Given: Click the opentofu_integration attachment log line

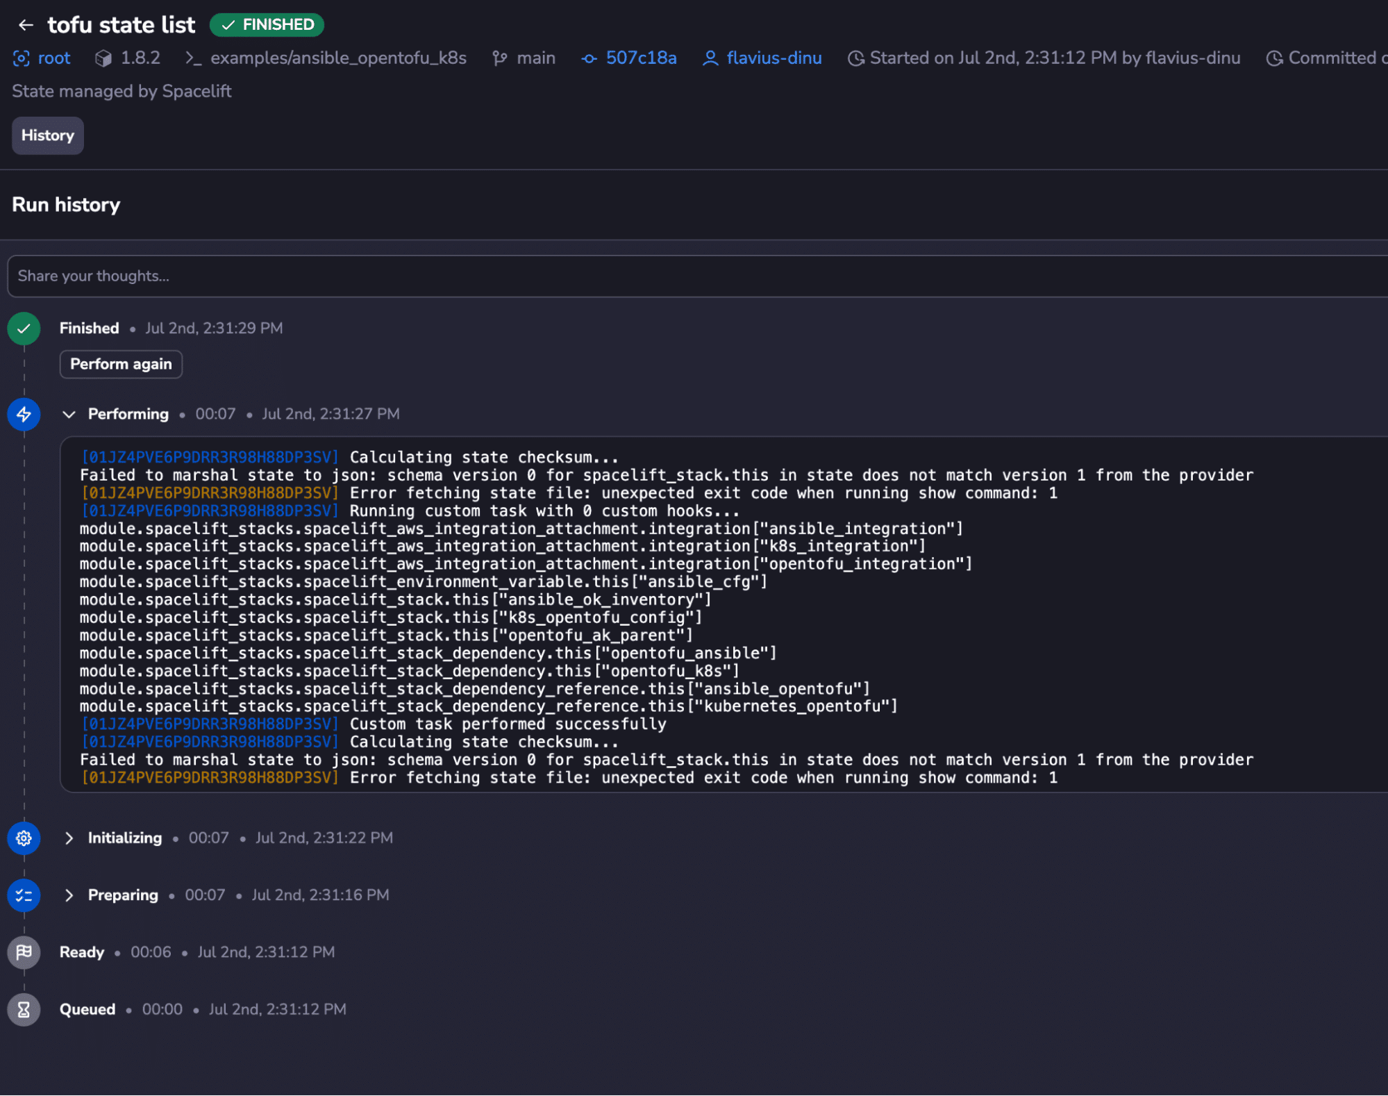Looking at the screenshot, I should [x=526, y=565].
